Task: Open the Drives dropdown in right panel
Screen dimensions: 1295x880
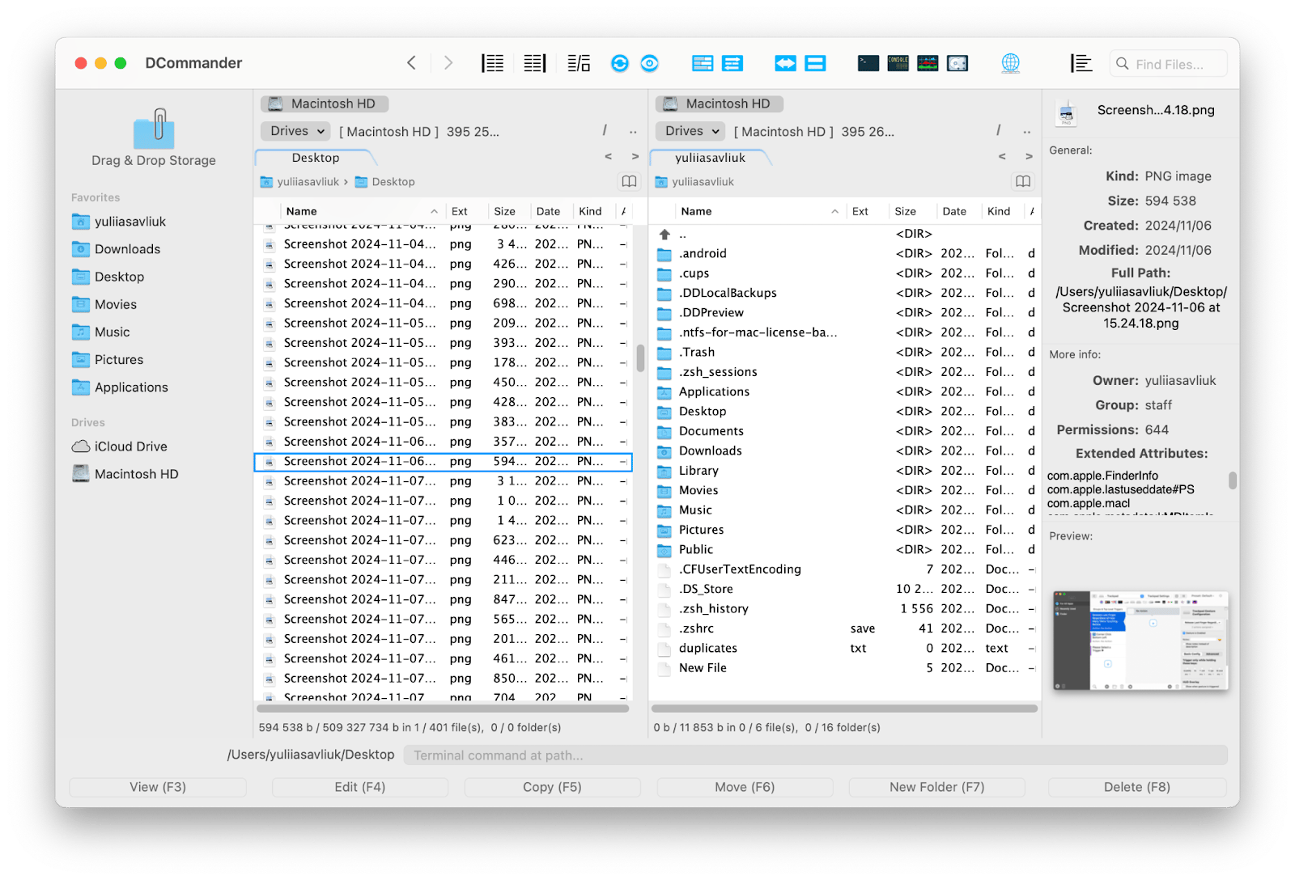Action: (x=692, y=131)
